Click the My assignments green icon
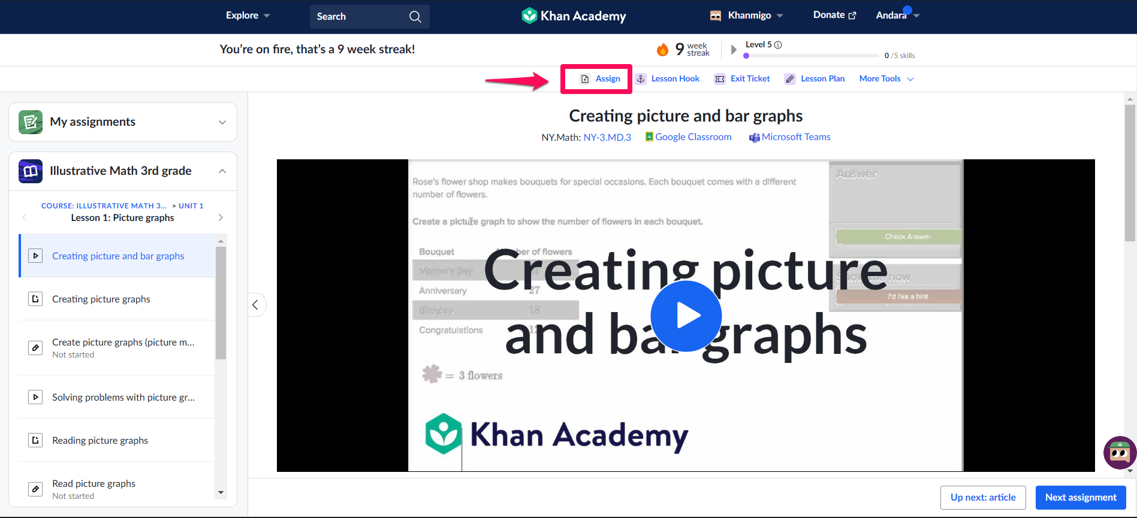This screenshot has width=1137, height=518. [31, 122]
